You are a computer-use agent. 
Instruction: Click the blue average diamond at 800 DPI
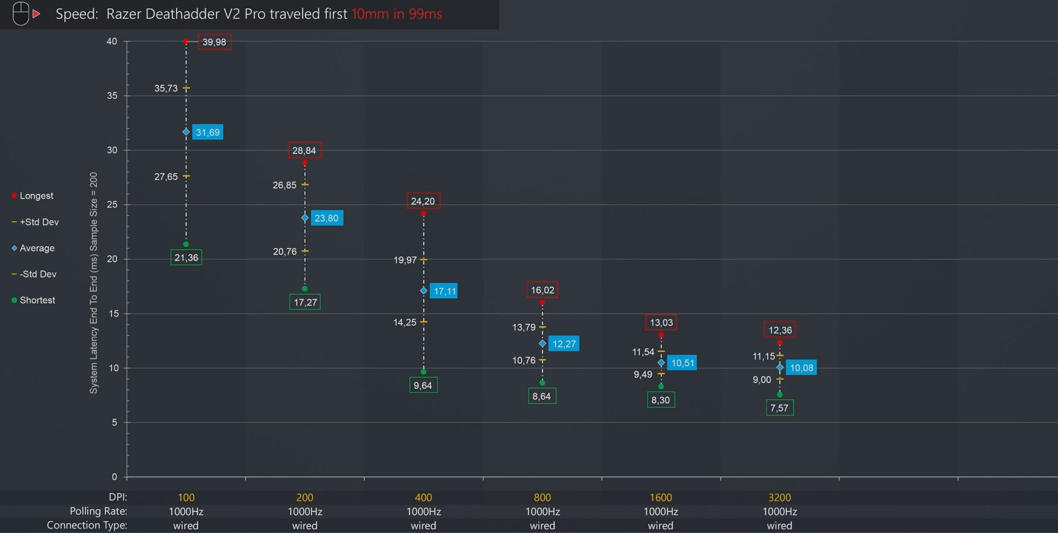[x=542, y=343]
